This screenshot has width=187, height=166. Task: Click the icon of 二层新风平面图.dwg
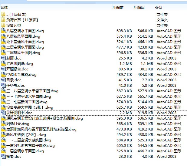click(3, 53)
